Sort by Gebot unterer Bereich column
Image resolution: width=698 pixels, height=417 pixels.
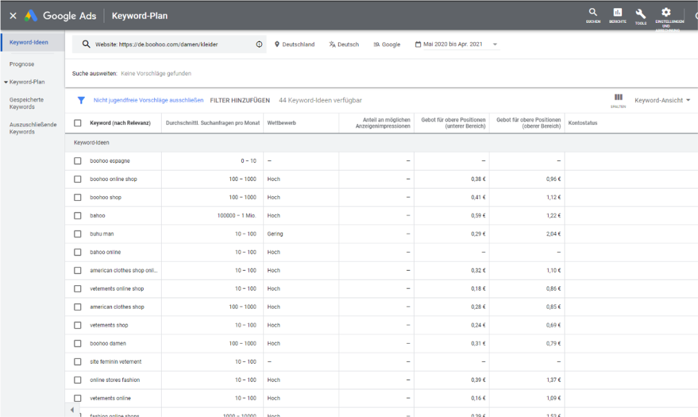click(453, 123)
